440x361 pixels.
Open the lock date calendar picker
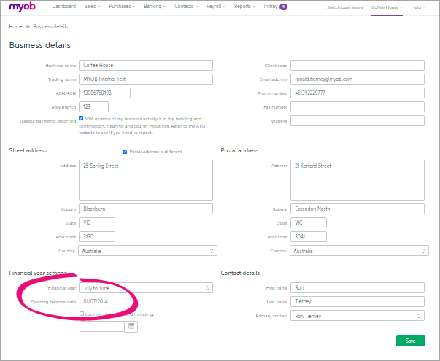[x=131, y=327]
